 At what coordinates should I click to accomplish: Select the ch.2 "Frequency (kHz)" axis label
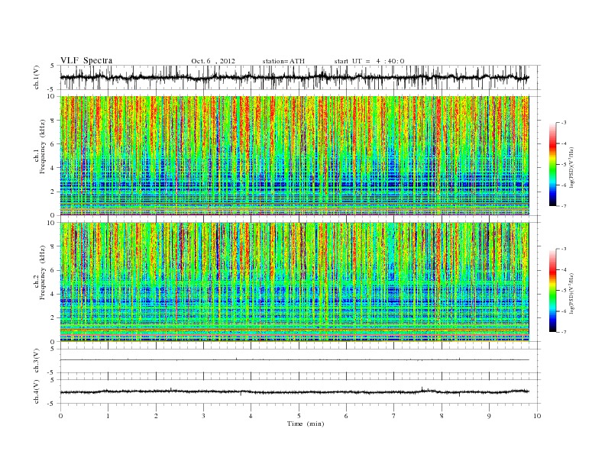[43, 272]
